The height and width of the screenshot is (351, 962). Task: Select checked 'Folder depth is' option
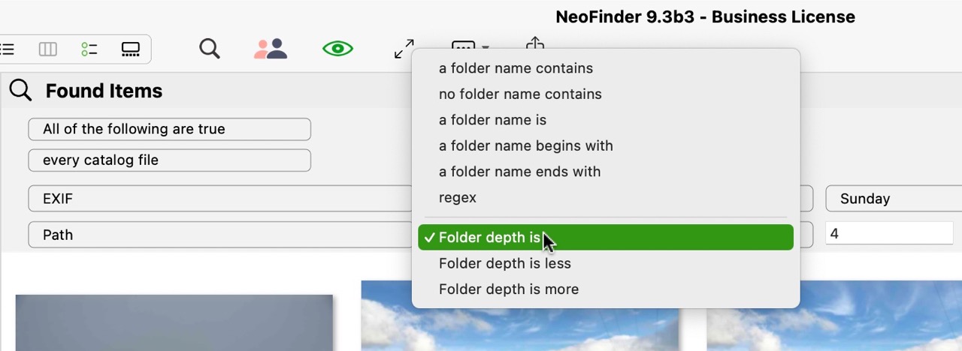606,237
